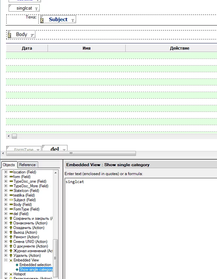Image resolution: width=217 pixels, height=279 pixels.
Task: Click the Embedded View object icon
Action: click(x=11, y=260)
